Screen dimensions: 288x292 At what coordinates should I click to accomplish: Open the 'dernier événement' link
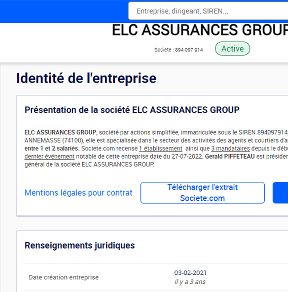[50, 157]
